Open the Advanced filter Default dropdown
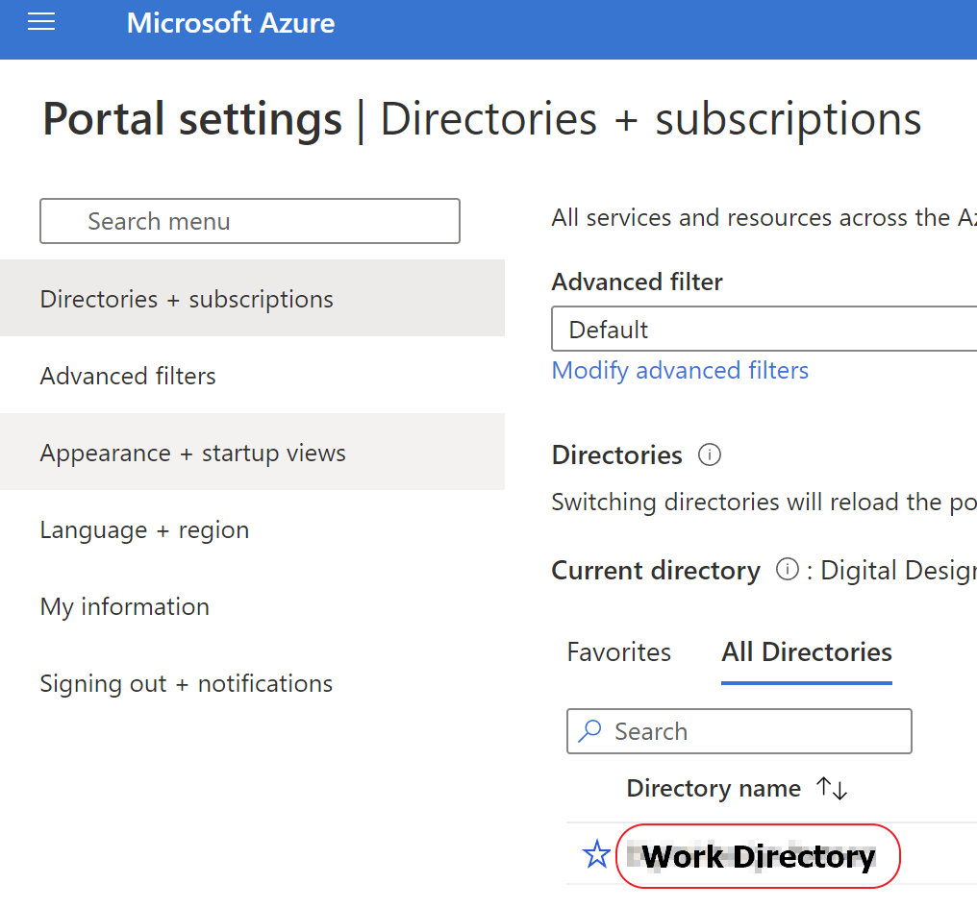Screen dimensions: 977x908 pos(764,329)
